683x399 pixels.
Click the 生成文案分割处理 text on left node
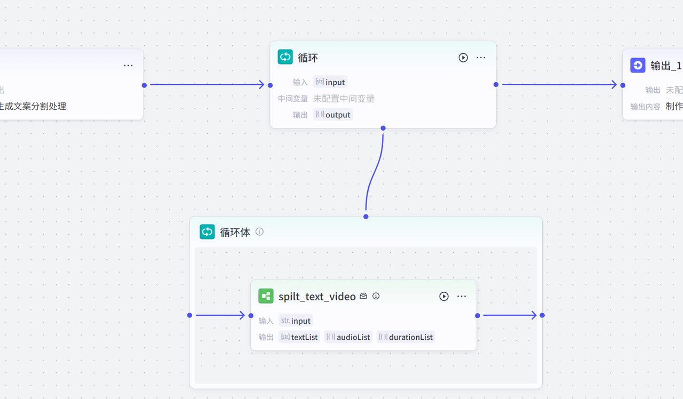coord(33,106)
